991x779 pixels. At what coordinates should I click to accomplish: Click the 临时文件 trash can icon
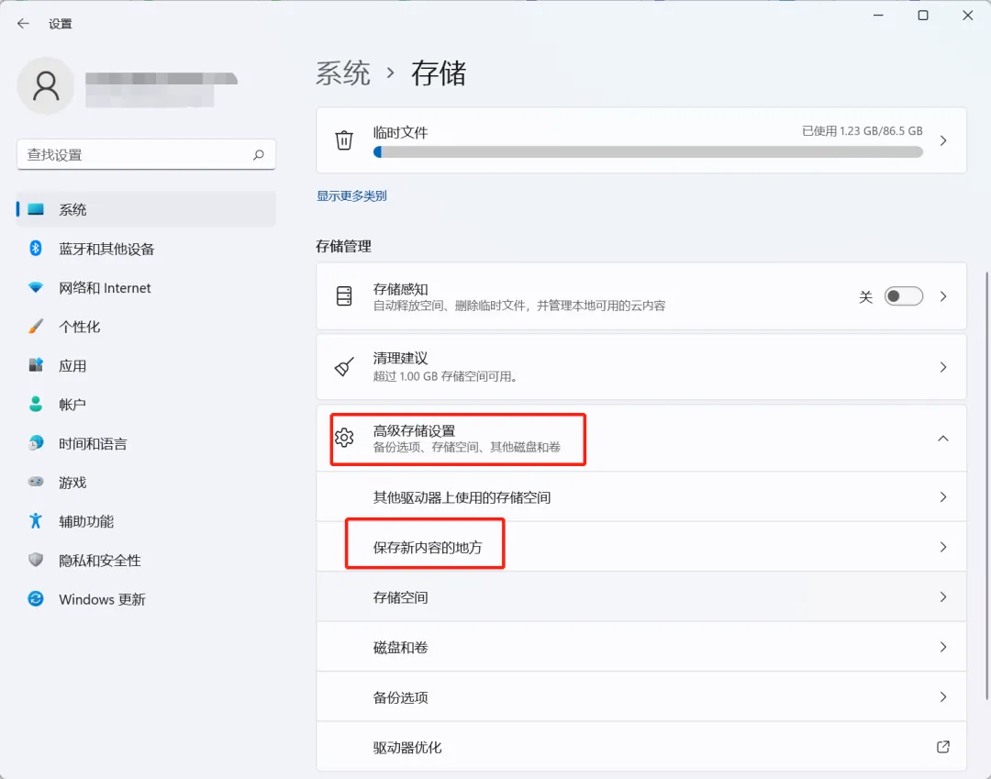pos(344,139)
